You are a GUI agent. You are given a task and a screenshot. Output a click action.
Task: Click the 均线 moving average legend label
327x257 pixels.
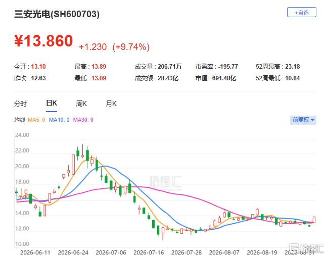(x=20, y=120)
